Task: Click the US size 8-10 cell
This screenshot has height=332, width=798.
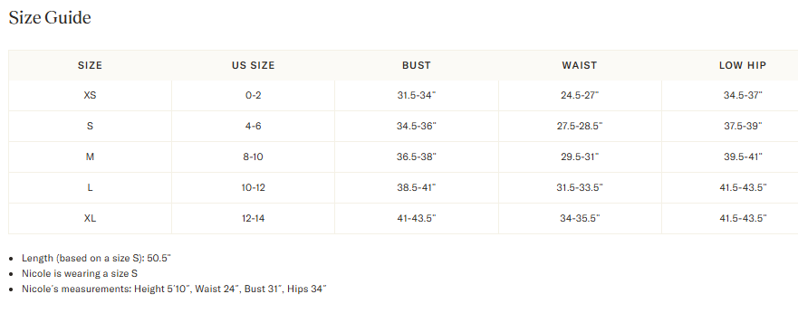Action: point(254,157)
